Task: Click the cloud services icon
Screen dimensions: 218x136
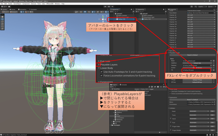Action: (9, 7)
